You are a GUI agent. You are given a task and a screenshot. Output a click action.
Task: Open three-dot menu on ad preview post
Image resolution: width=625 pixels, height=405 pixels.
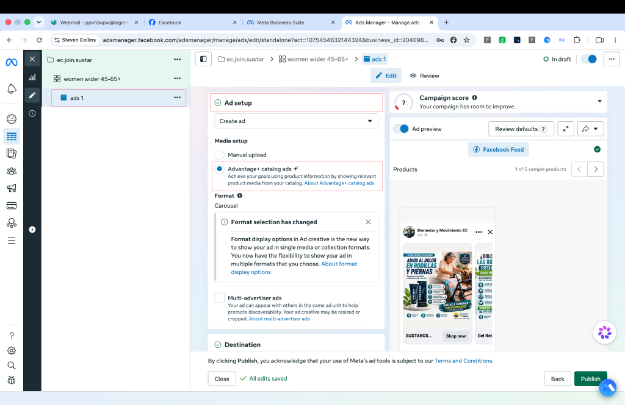tap(479, 232)
